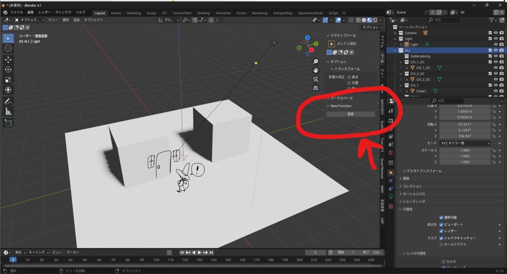
Task: Open the Object Data properties tab icon
Action: coord(391,197)
